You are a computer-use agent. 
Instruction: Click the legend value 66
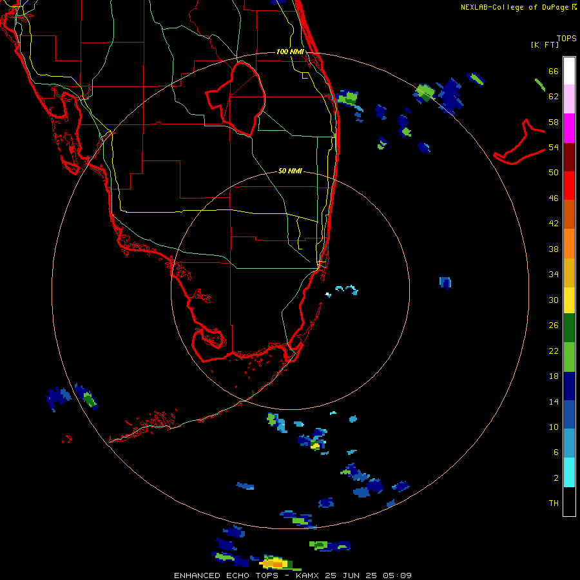pos(554,71)
